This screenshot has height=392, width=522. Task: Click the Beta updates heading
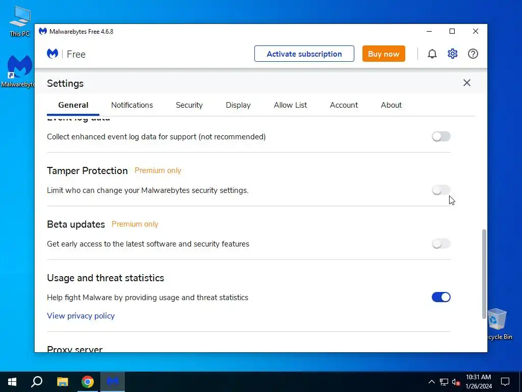pos(76,225)
